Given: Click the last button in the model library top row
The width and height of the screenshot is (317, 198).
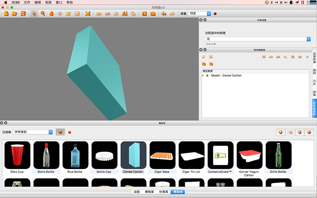Looking at the screenshot, I should pos(309,132).
